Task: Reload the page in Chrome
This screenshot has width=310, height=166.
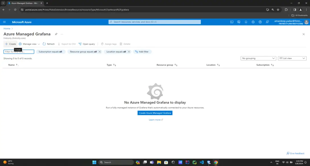Action: 15,10
